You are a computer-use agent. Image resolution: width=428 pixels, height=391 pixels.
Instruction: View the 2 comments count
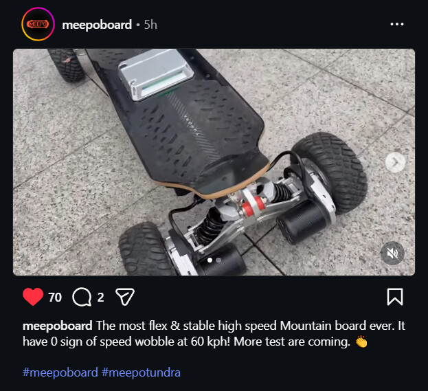click(101, 297)
